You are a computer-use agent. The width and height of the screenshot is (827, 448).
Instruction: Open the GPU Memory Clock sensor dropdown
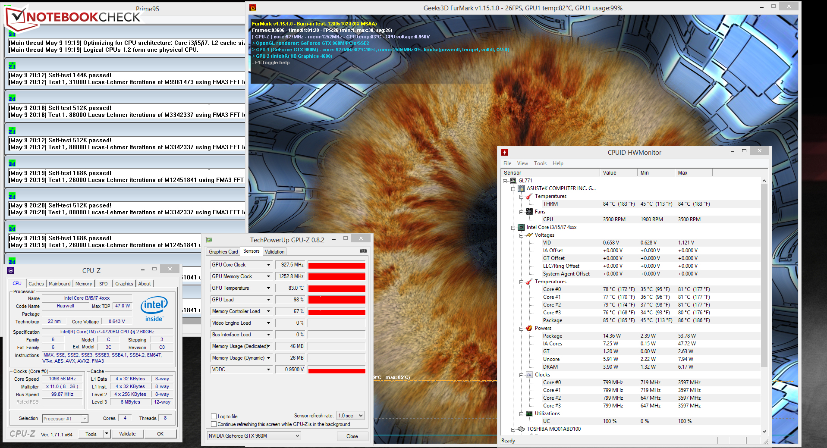click(268, 276)
